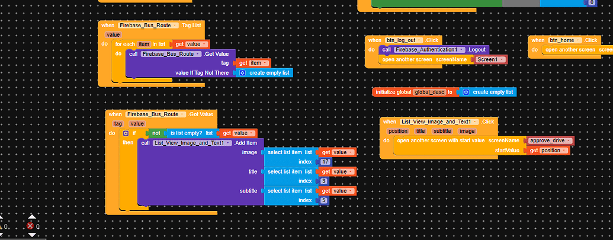Click 'subtitle' parameter in ListView Click event
The height and width of the screenshot is (240, 613).
[442, 132]
